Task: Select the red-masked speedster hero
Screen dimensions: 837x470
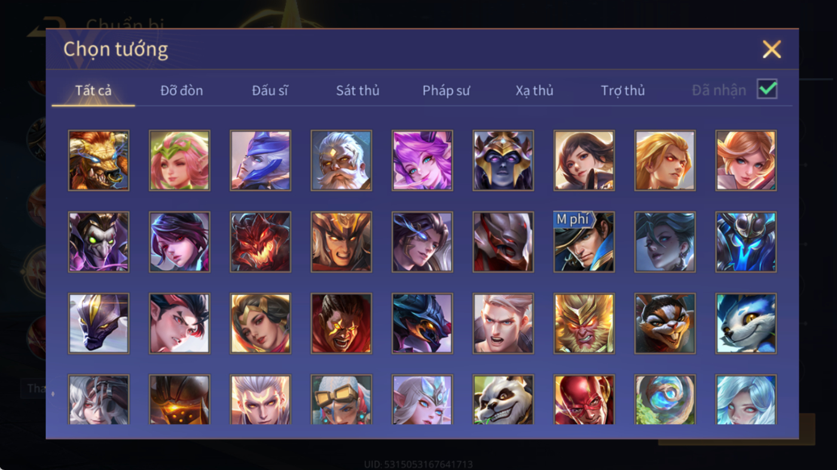Action: click(584, 400)
